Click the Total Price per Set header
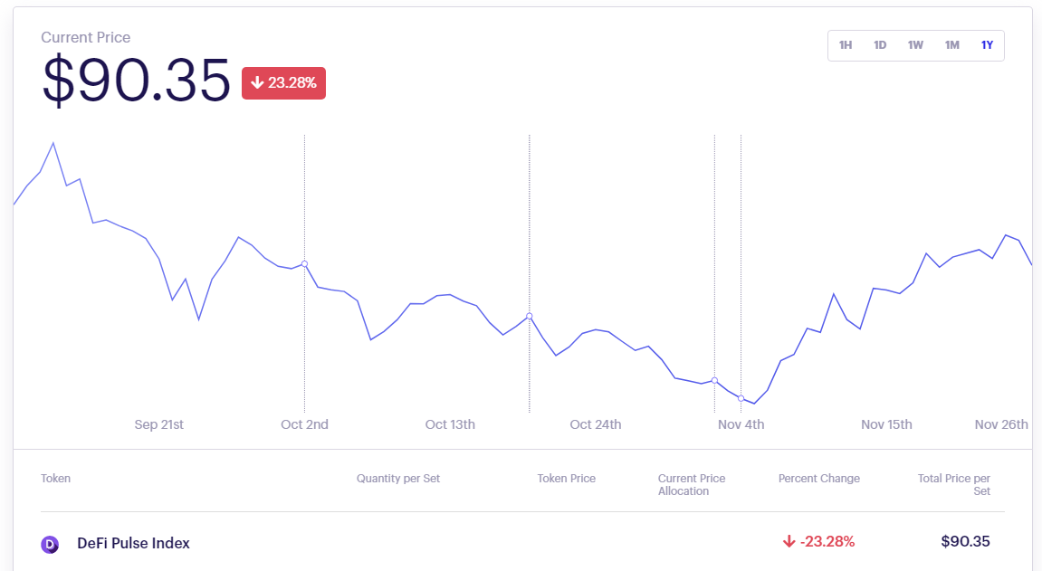Viewport: 1042px width, 571px height. click(x=953, y=484)
